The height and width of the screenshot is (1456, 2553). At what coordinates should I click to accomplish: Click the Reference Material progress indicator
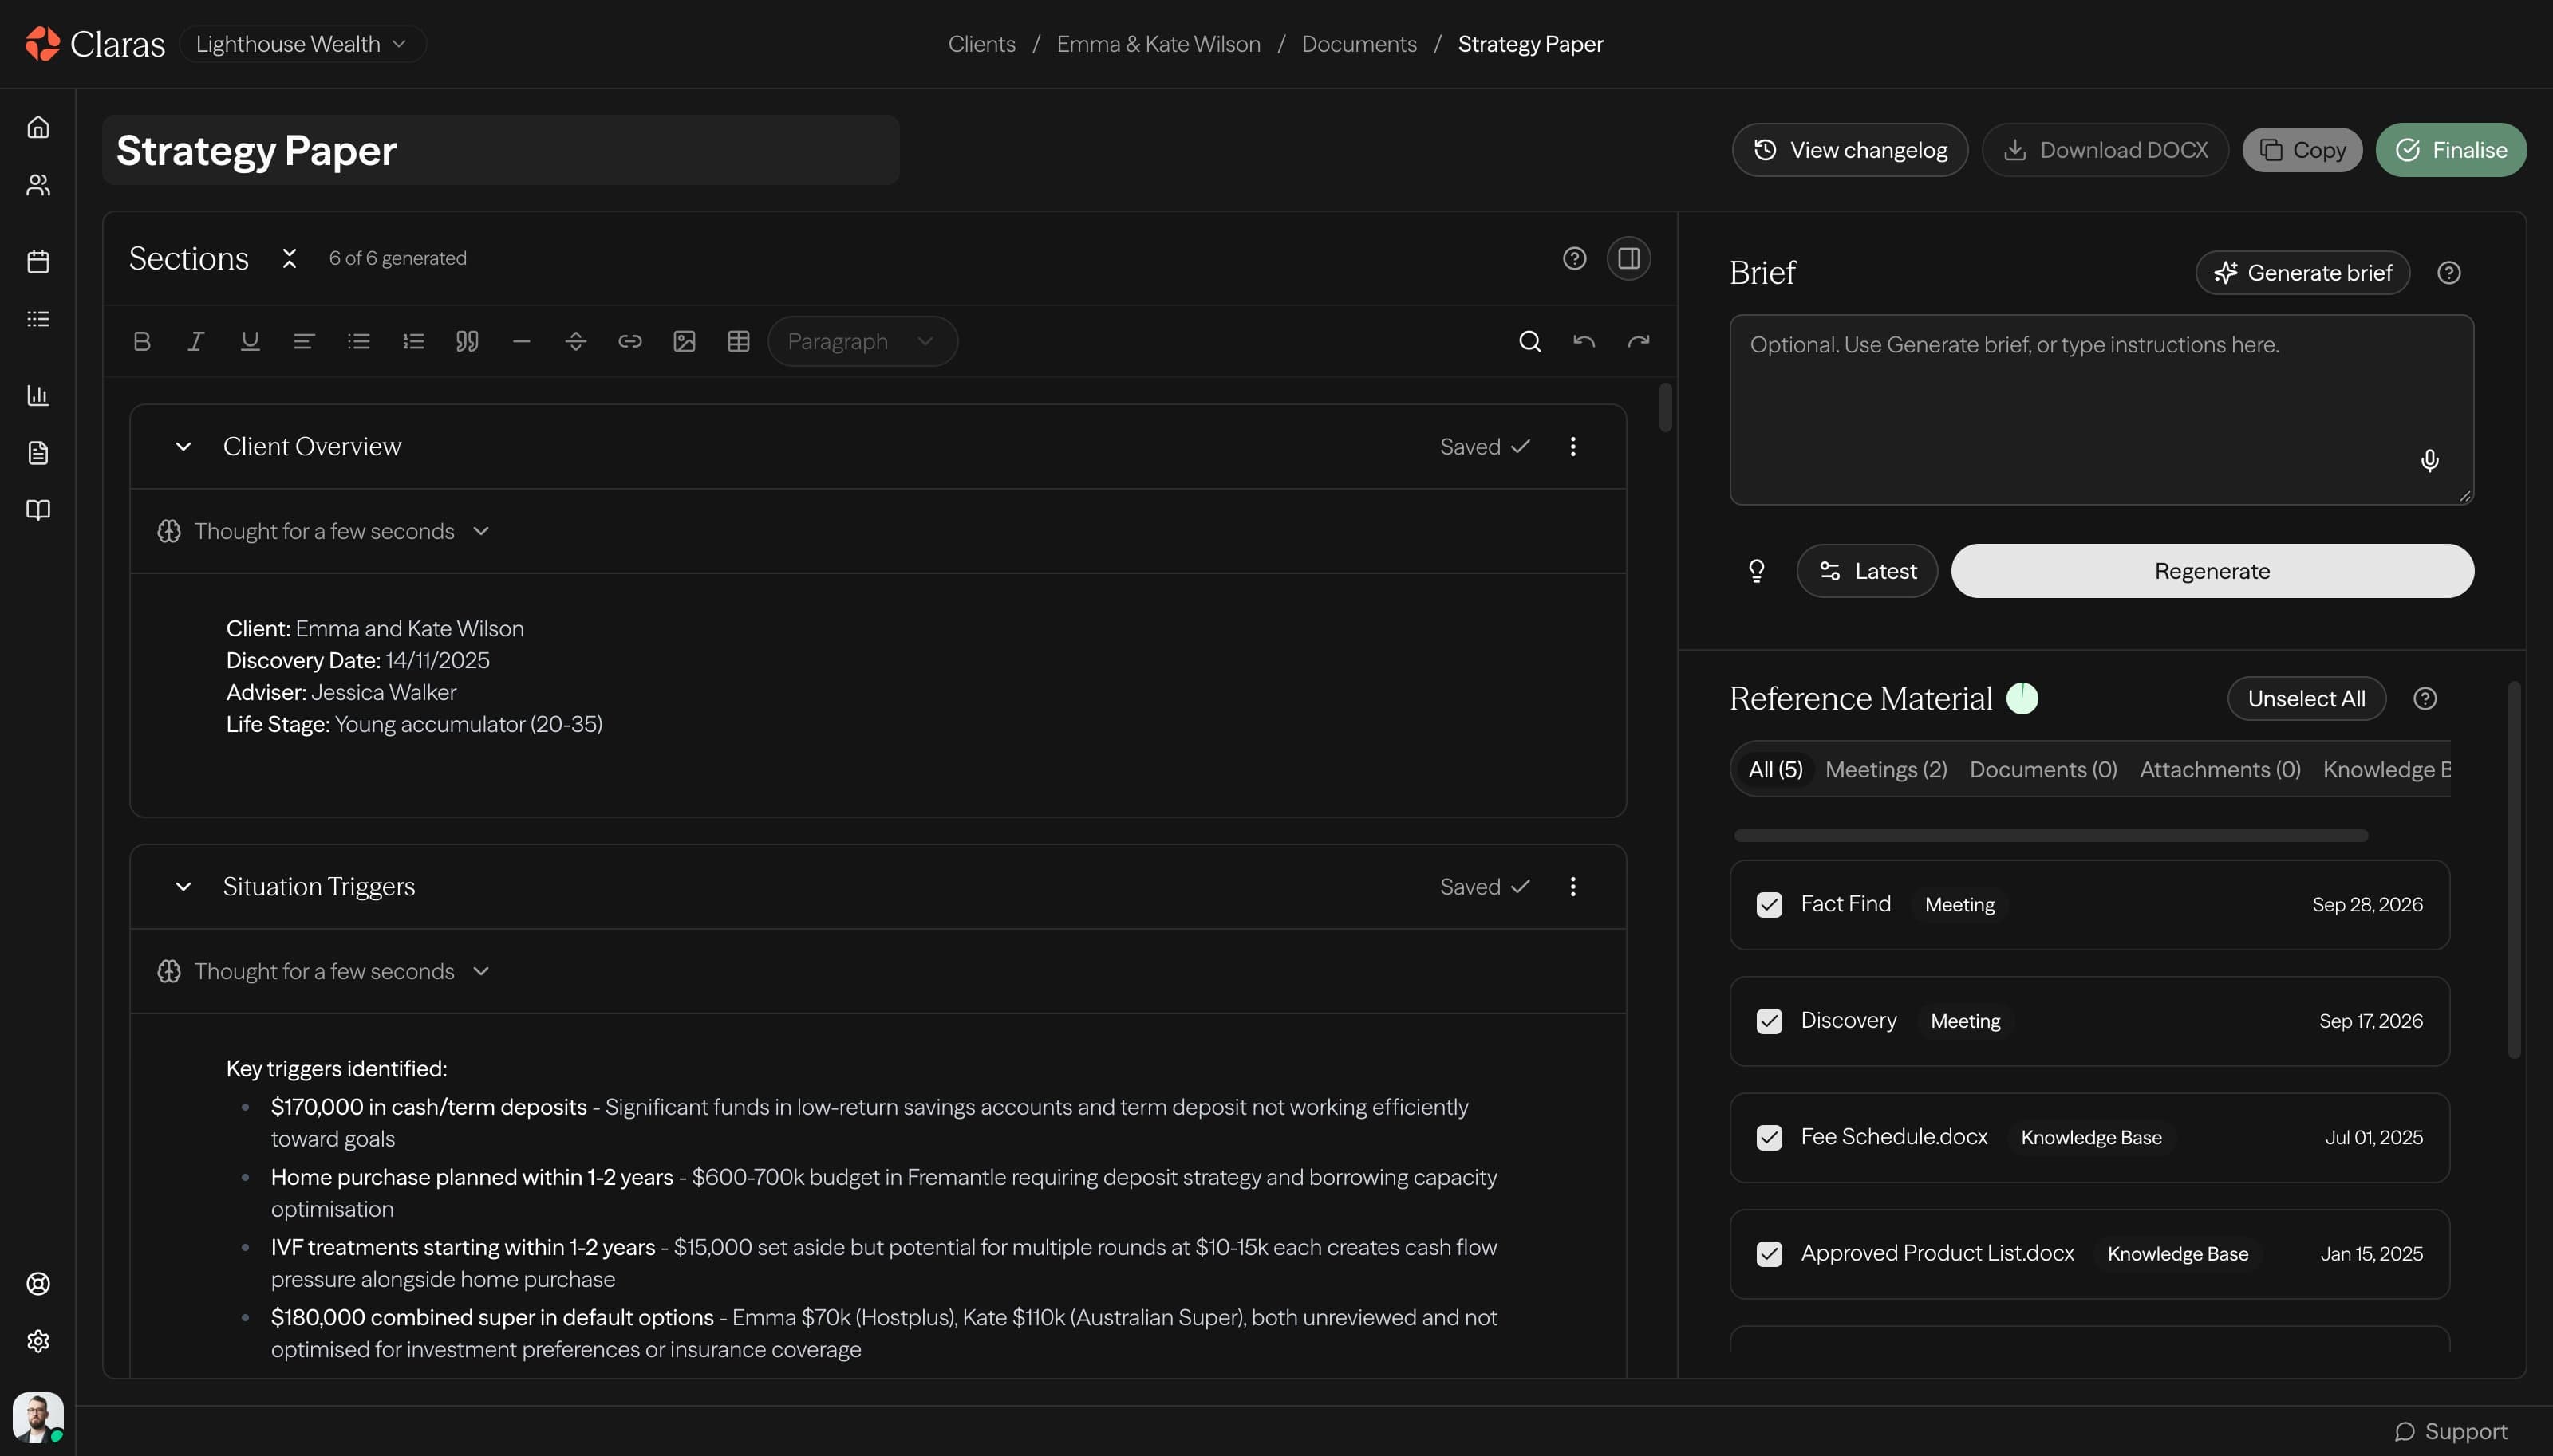[2022, 698]
